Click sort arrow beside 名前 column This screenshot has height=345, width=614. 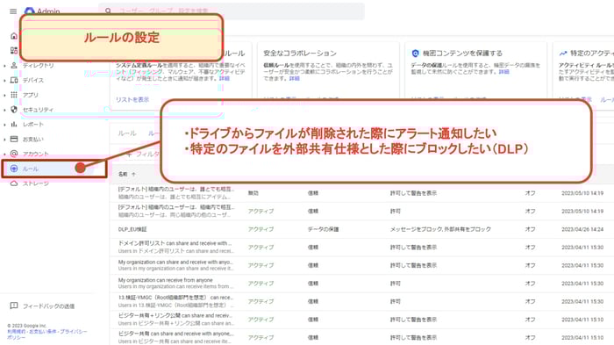[133, 174]
